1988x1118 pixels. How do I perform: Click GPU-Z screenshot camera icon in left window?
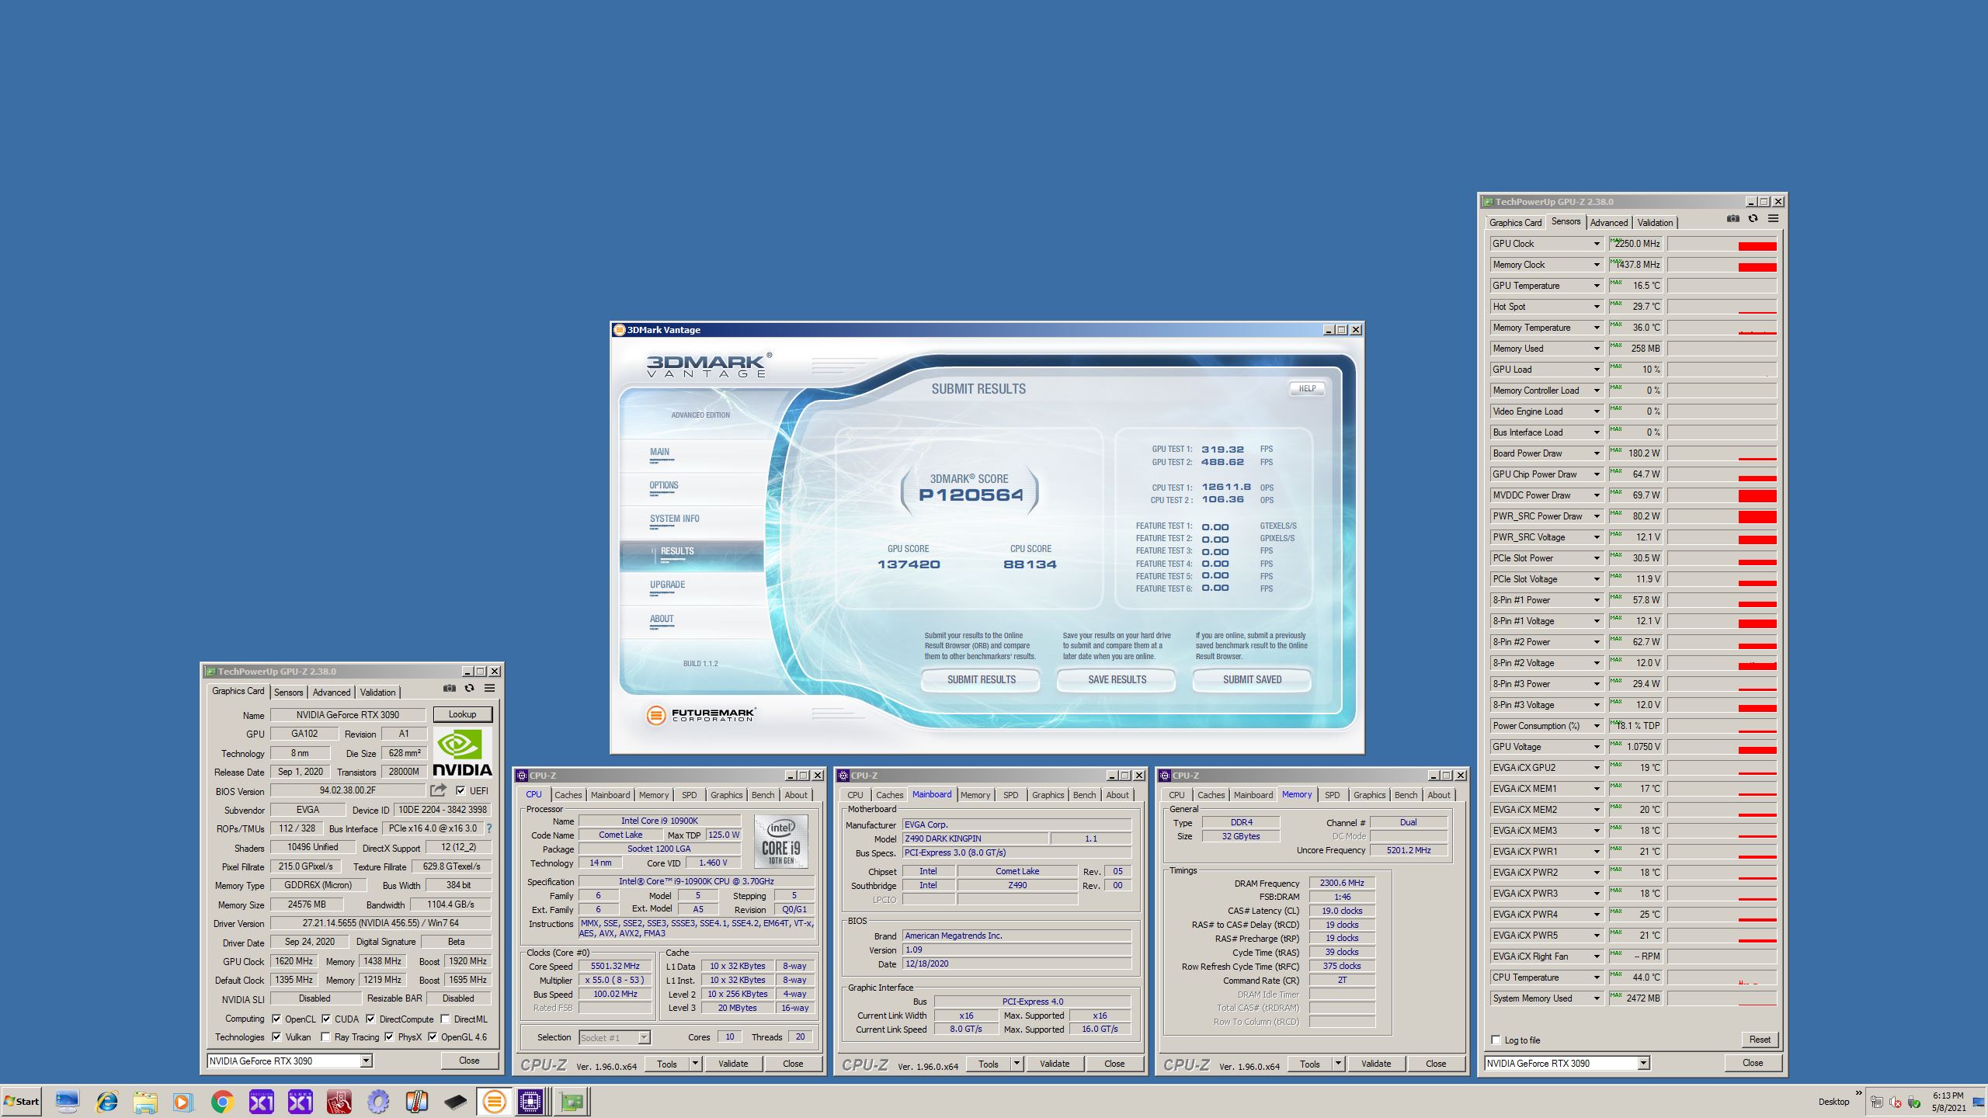449,688
